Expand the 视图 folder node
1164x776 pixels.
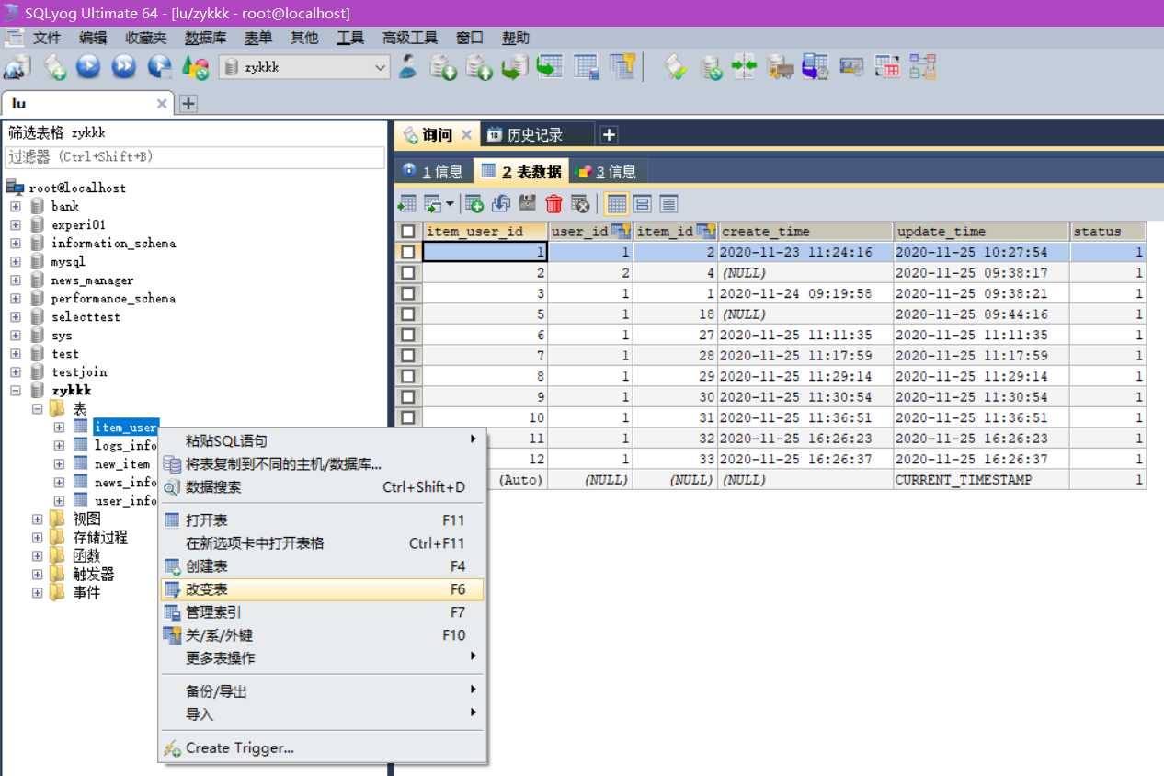37,519
